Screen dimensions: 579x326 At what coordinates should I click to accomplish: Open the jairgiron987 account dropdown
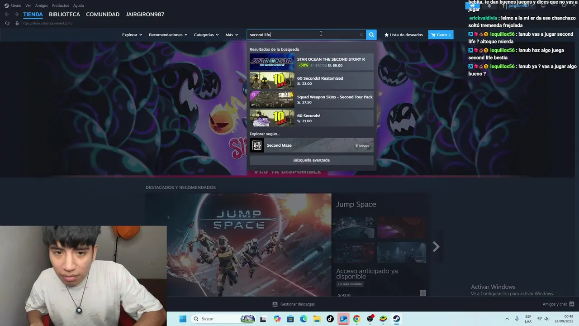click(521, 6)
